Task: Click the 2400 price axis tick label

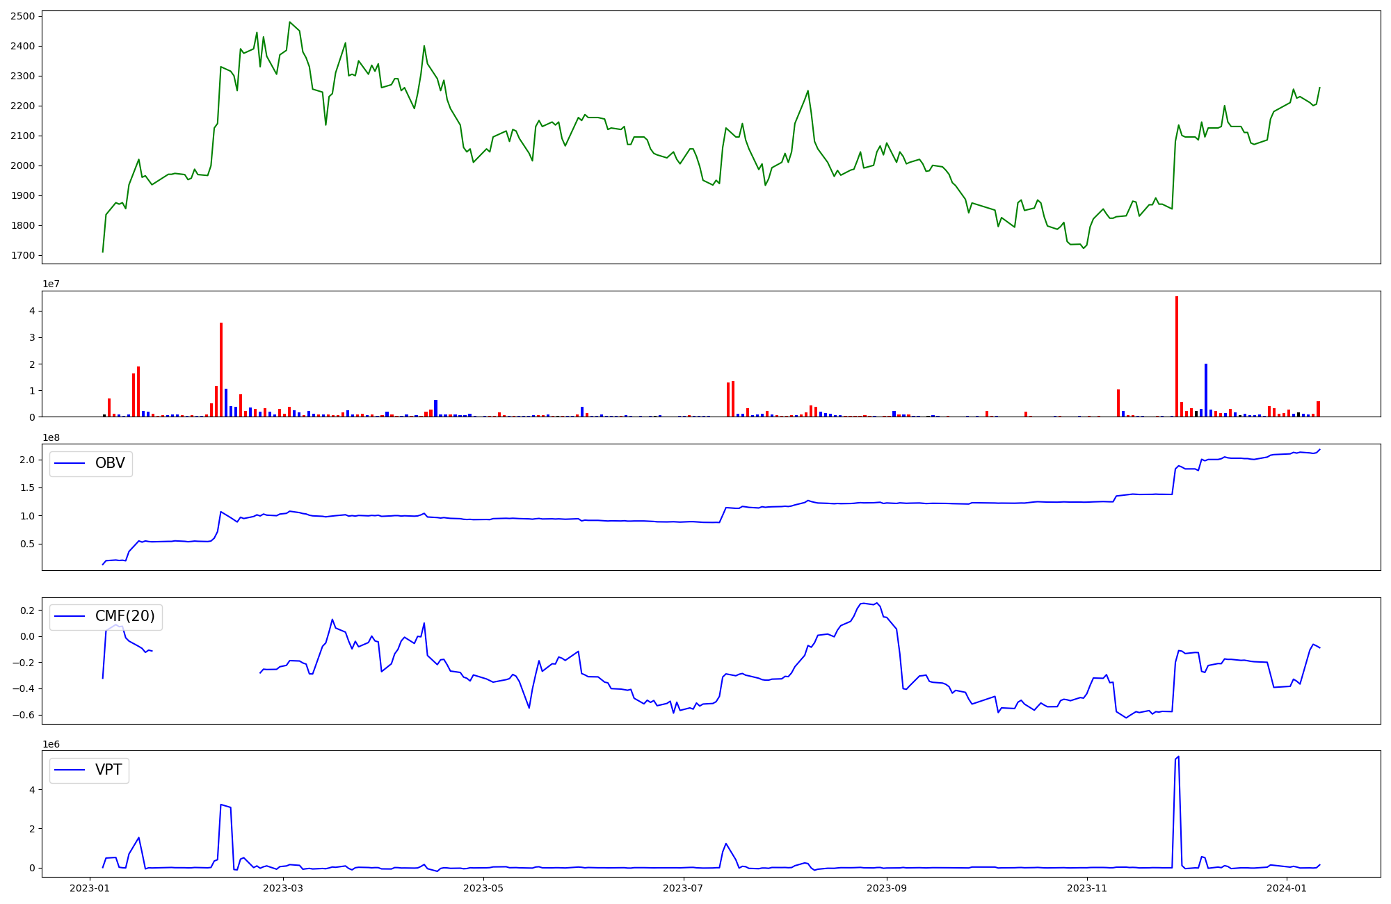Action: tap(22, 46)
